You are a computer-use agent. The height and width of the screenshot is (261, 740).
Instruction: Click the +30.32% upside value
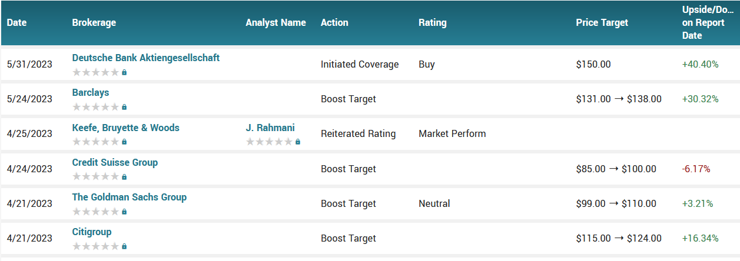[x=701, y=99]
